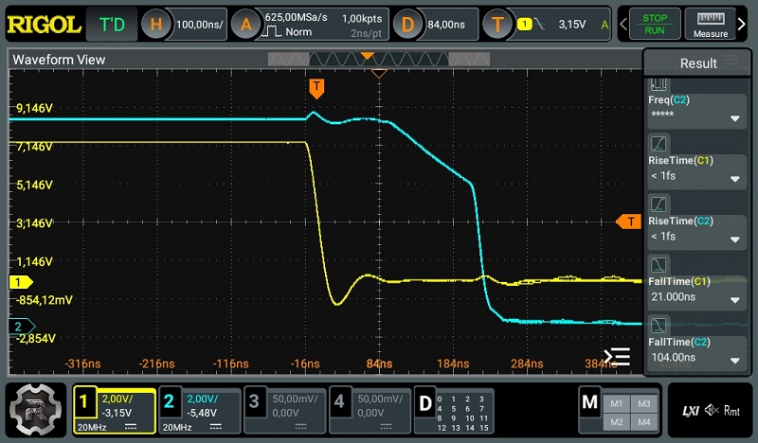Expand the FallTime(C1) measurement dropdown
Viewport: 758px width, 443px height.
(x=734, y=300)
